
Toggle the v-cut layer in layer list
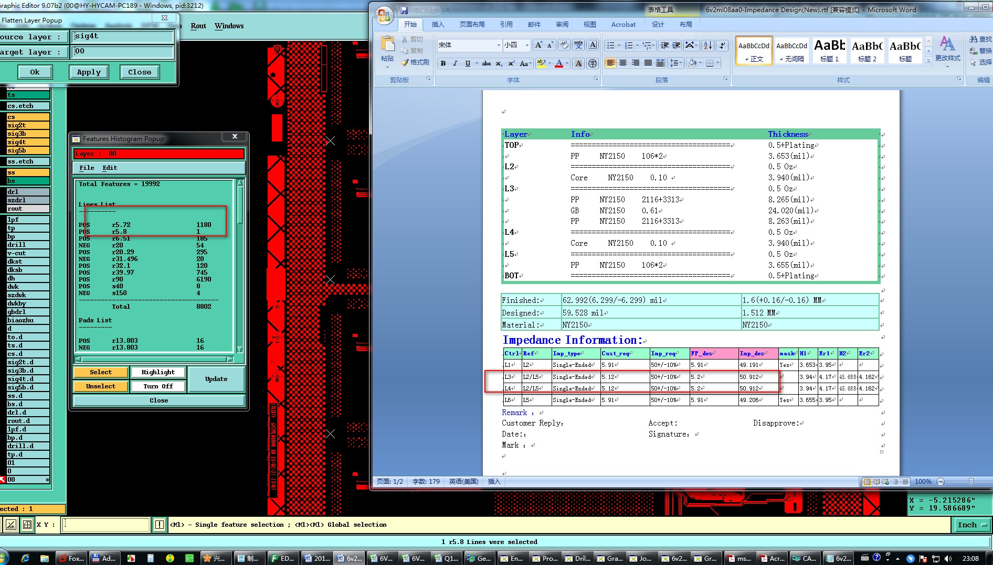tap(28, 253)
